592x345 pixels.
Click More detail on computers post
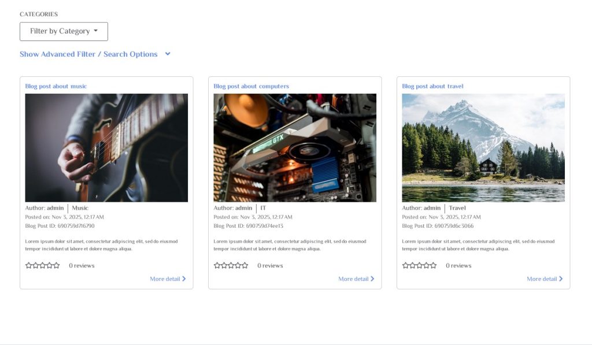tap(353, 279)
